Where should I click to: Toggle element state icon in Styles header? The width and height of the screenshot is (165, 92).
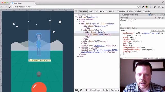(x=159, y=18)
